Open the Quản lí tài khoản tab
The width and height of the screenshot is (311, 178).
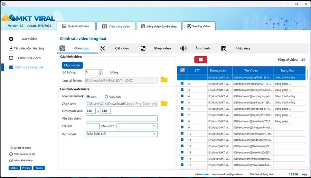click(x=76, y=26)
